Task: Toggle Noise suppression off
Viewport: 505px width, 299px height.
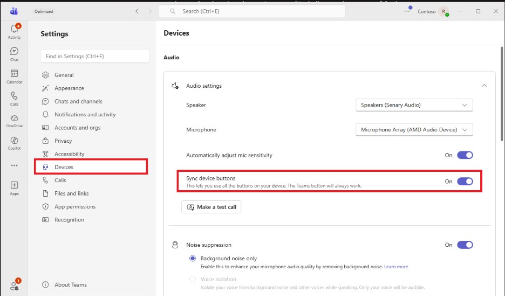Action: tap(465, 245)
